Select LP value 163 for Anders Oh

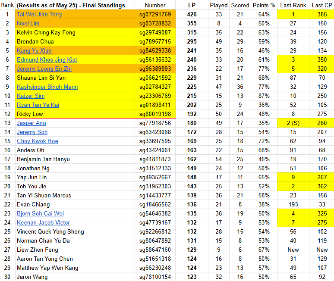[x=192, y=150]
